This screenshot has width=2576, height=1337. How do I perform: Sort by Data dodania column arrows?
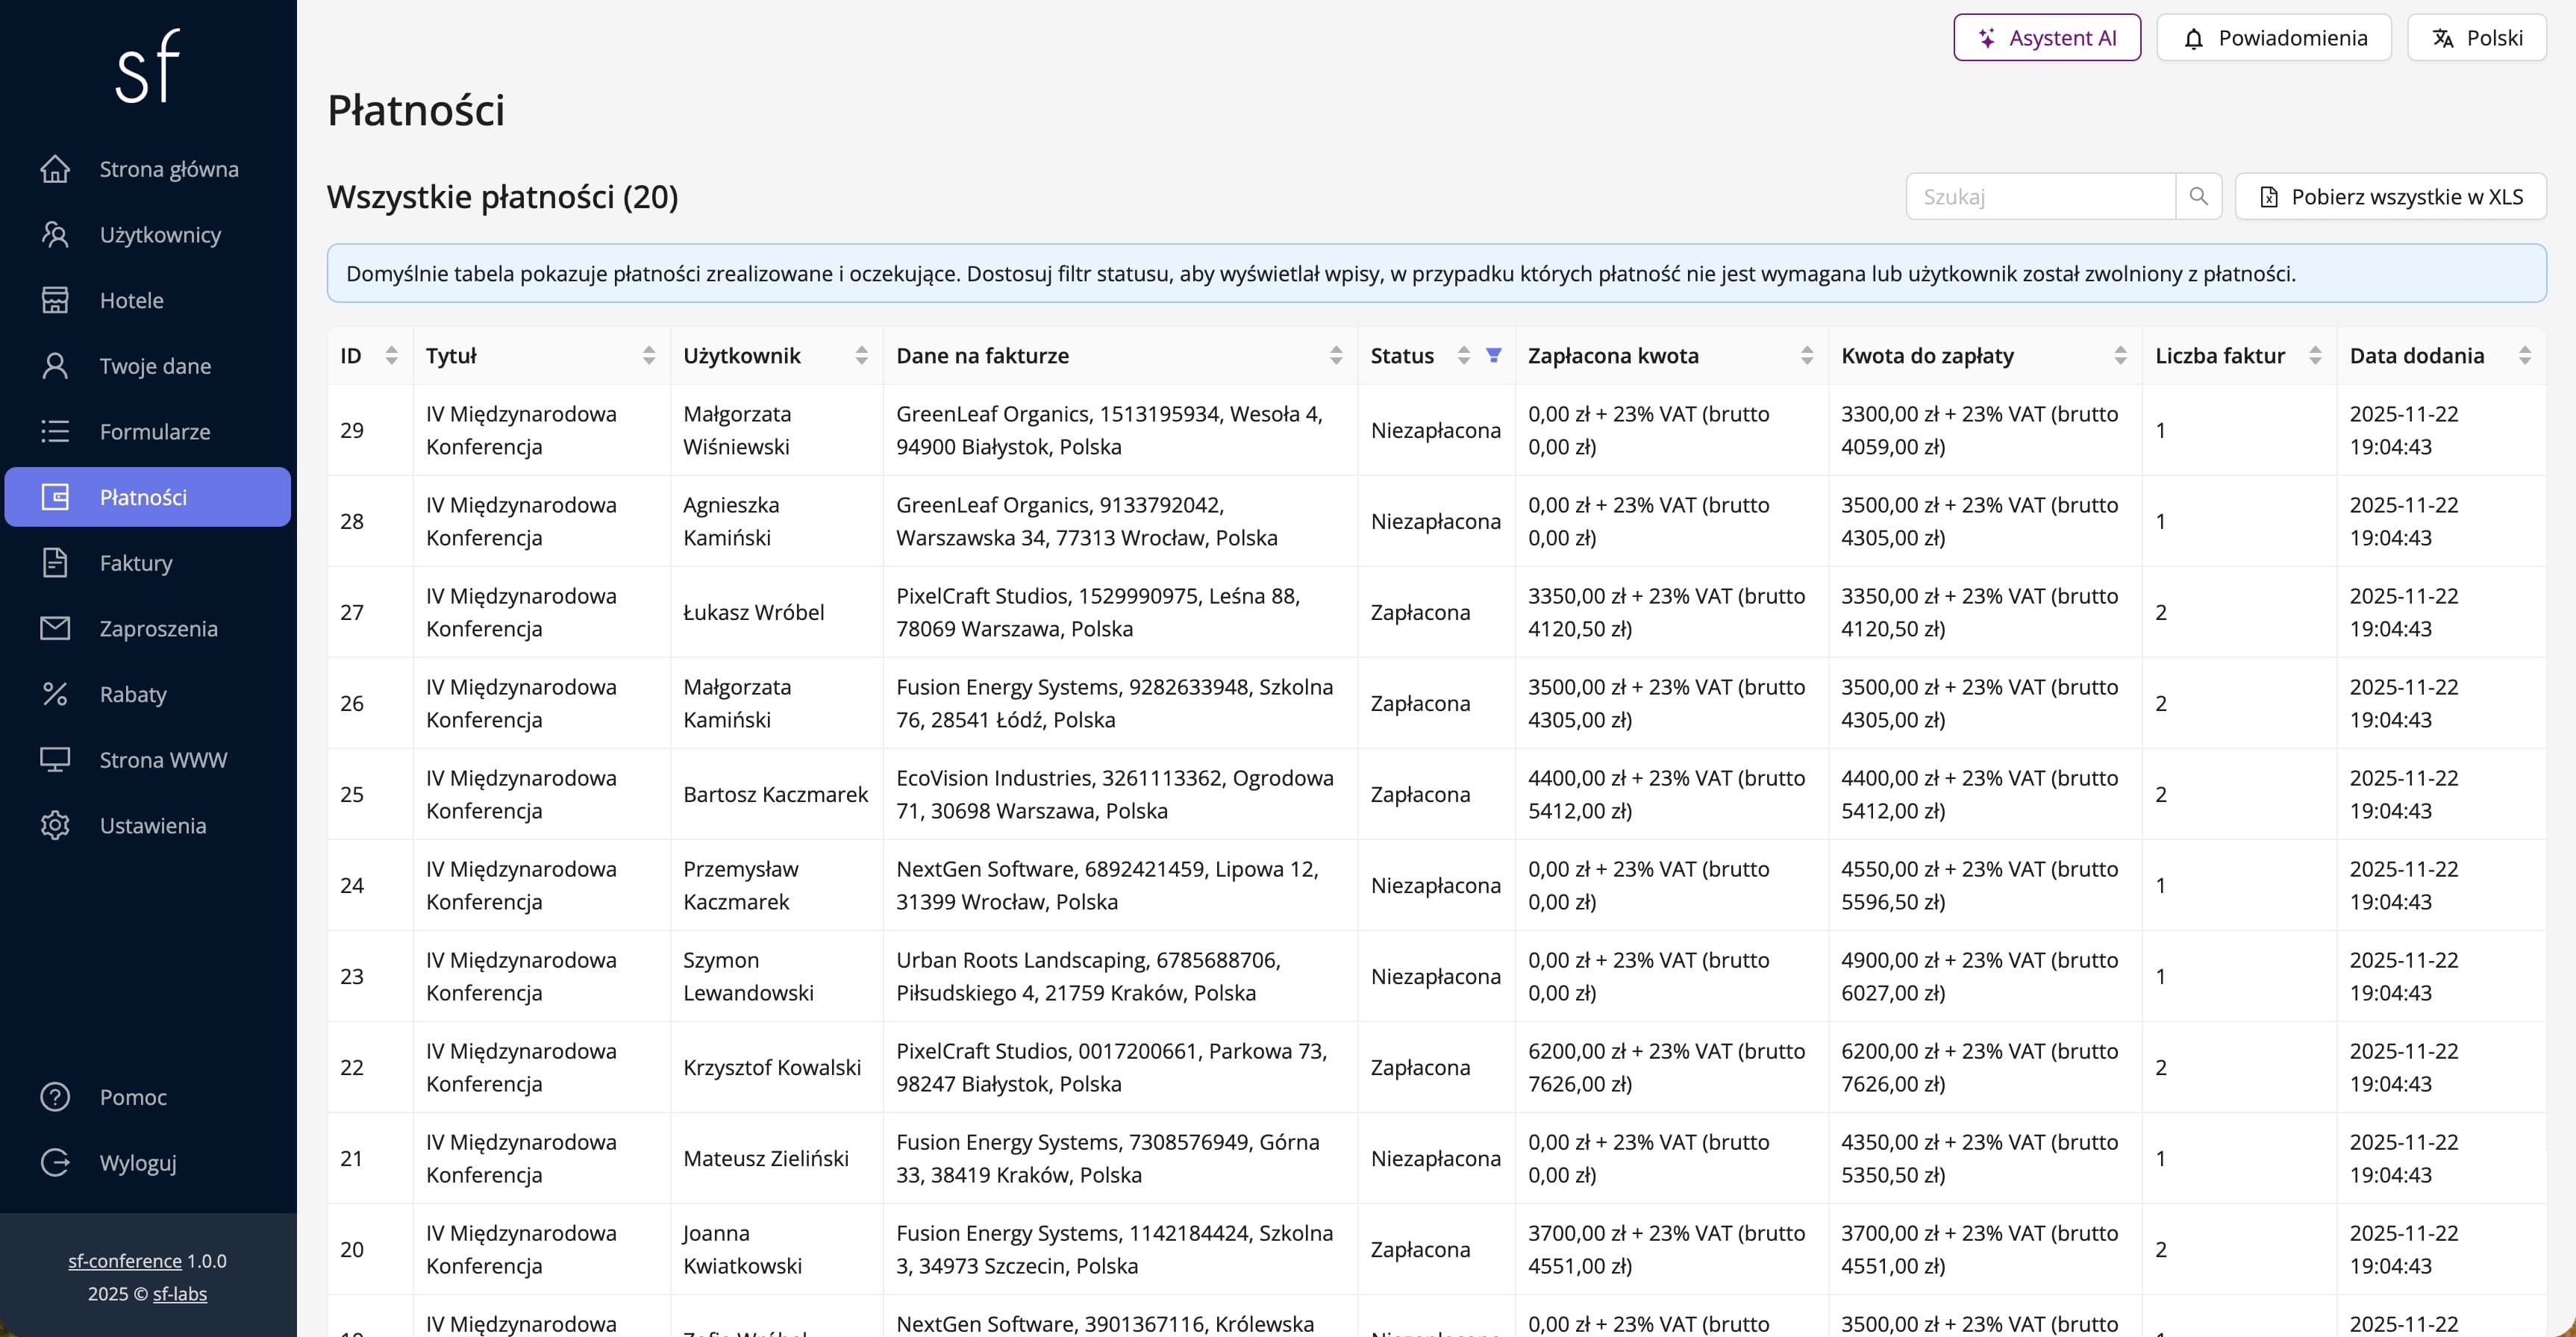coord(2524,355)
